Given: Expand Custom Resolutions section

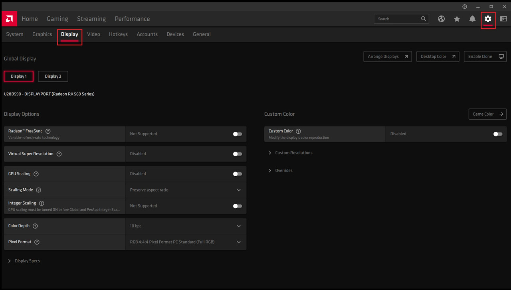Looking at the screenshot, I should (x=290, y=153).
